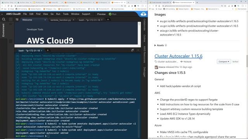Screen dimensions: 248x139
Task: Open the View menu
Action: click(x=45, y=14)
